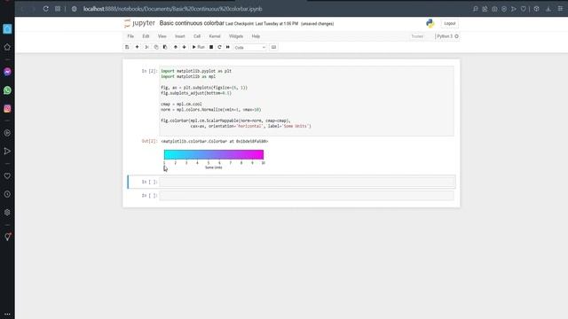The width and height of the screenshot is (568, 319).
Task: Open flow send icon in sidebar
Action: pos(7,151)
